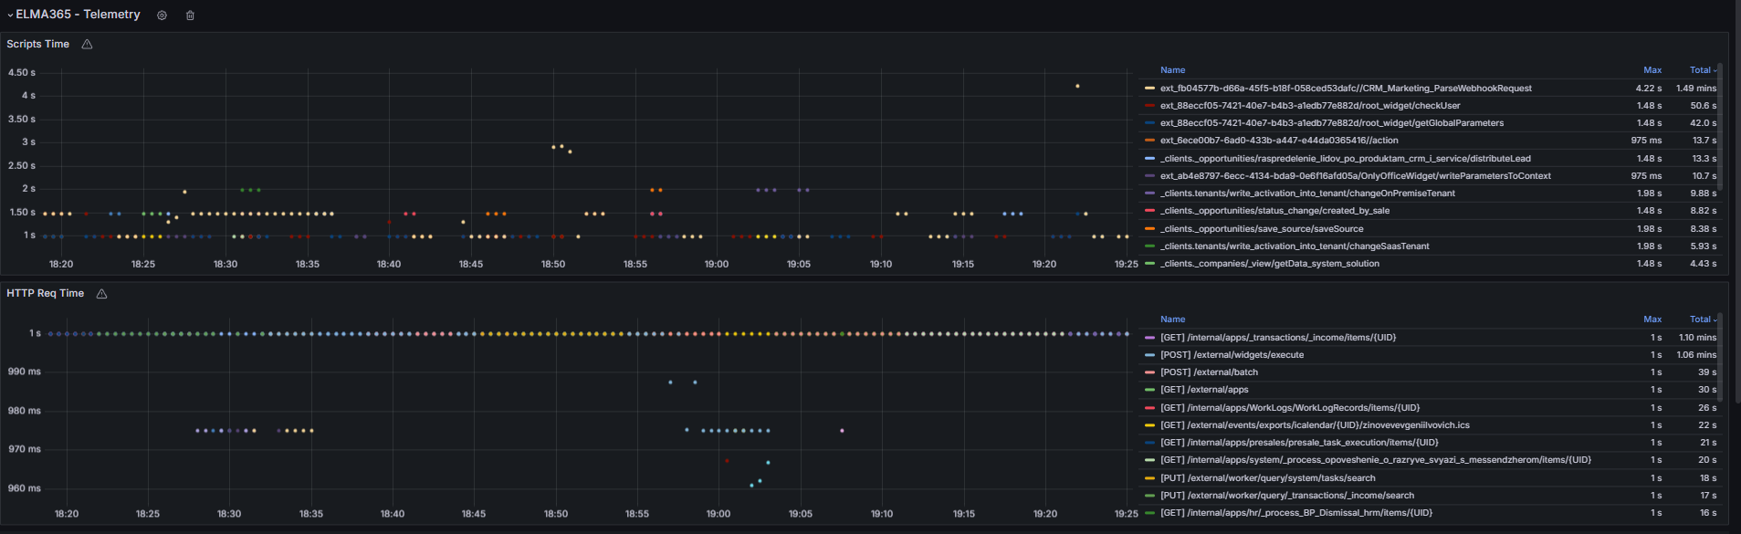
Task: Click color swatch of system/tasks/search
Action: [1149, 478]
